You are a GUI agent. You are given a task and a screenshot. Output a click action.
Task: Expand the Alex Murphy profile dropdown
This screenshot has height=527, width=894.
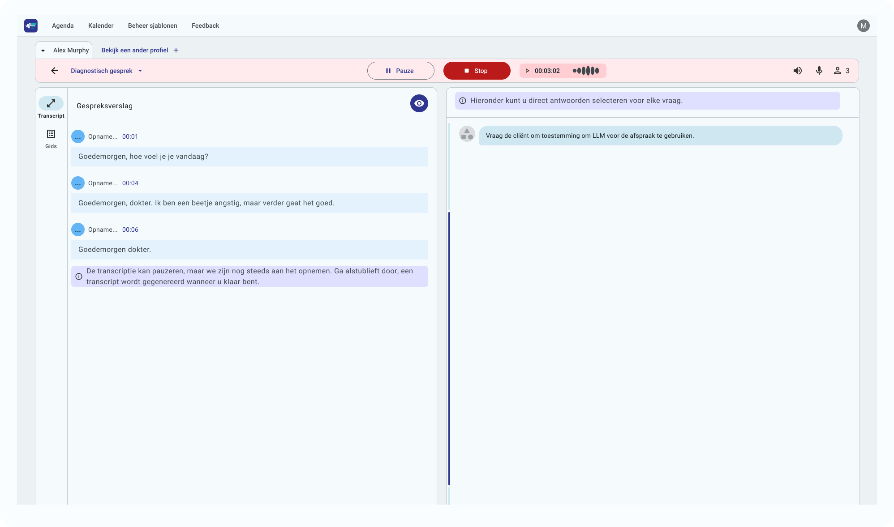[x=43, y=50]
